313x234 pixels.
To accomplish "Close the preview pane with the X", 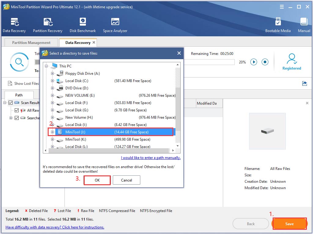I will 307,103.
